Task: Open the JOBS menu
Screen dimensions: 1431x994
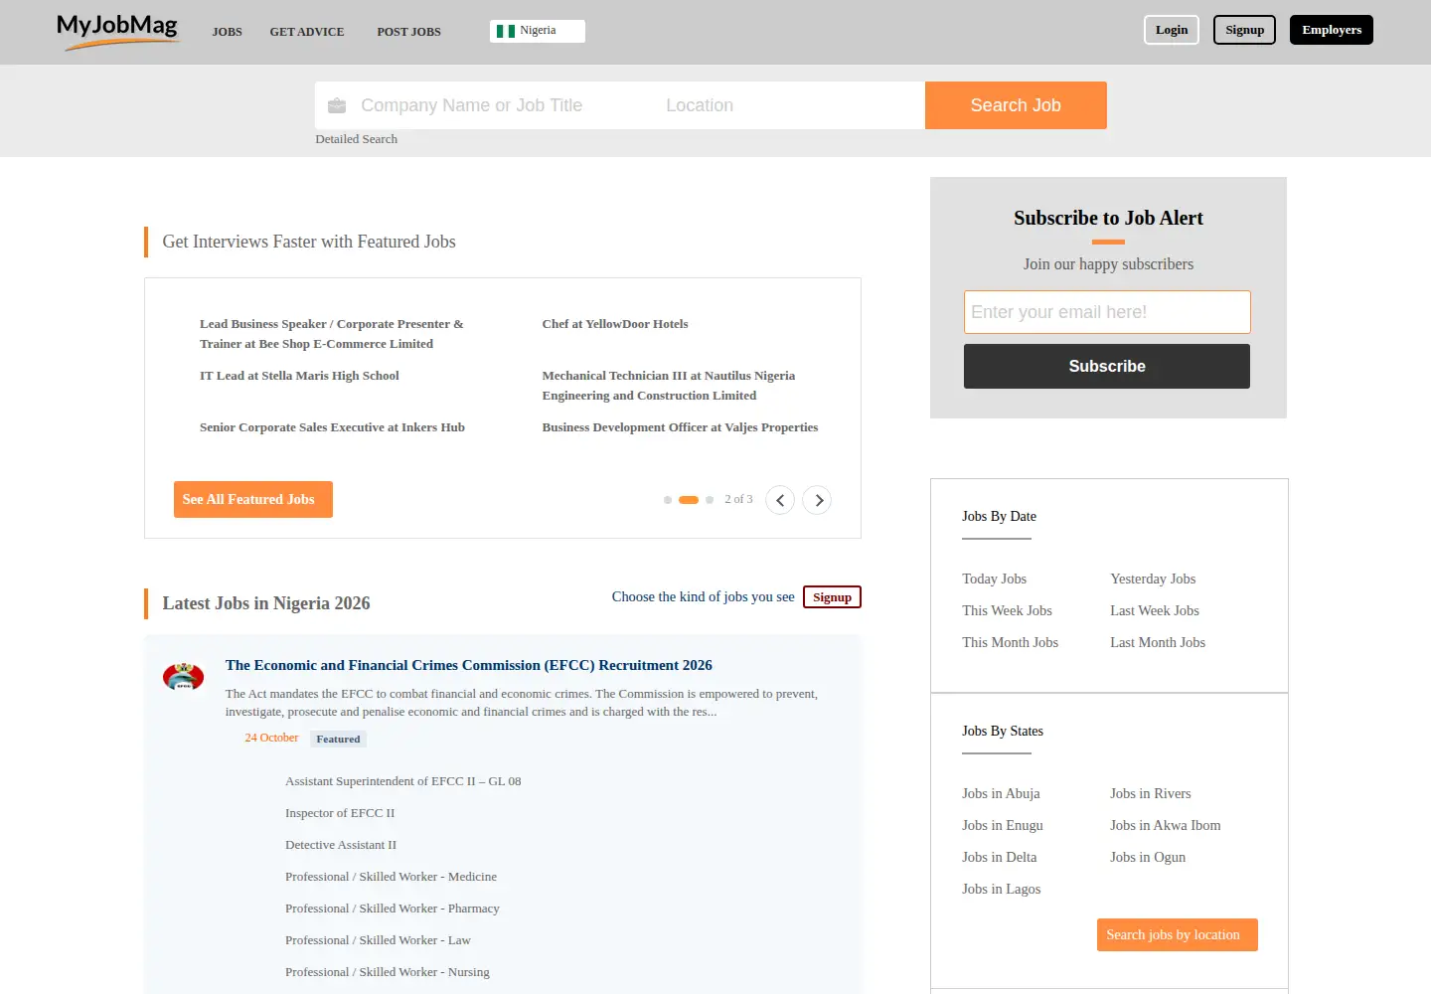Action: point(227,32)
